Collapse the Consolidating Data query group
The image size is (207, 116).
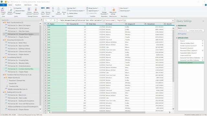point(3,57)
